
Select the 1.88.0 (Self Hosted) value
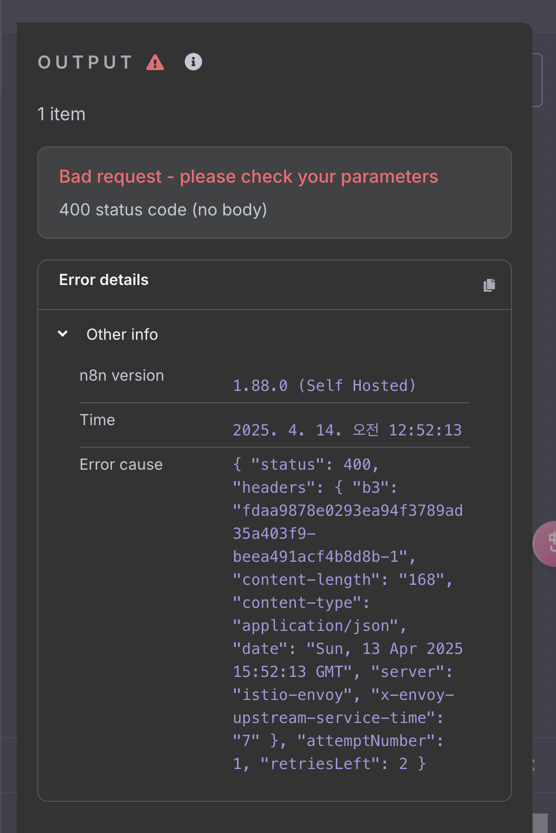(325, 385)
